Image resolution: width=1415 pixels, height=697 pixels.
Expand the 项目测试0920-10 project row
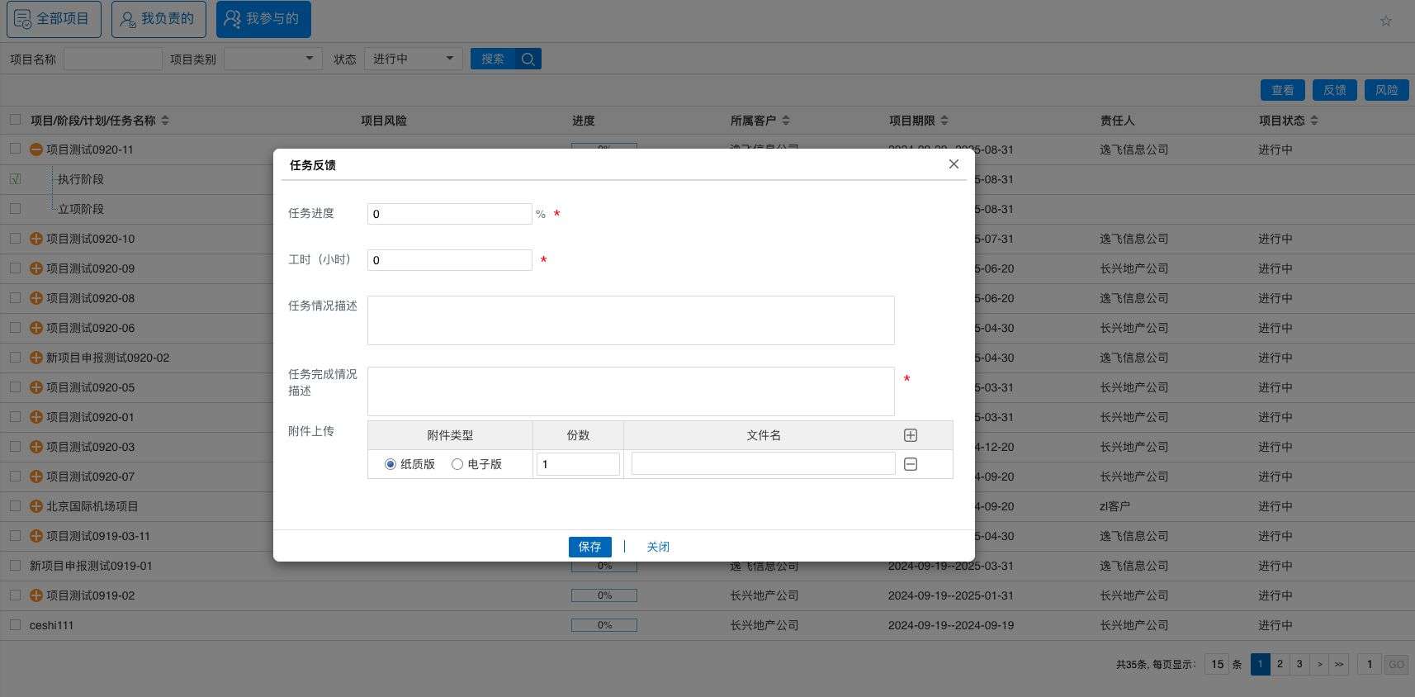click(36, 239)
